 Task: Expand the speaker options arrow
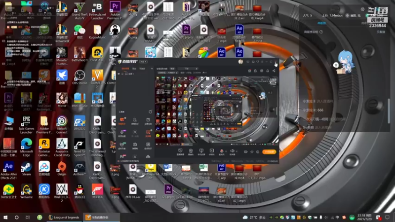click(237, 151)
